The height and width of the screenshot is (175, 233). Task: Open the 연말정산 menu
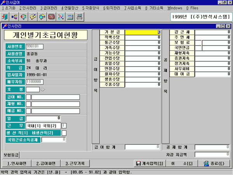coord(70,8)
